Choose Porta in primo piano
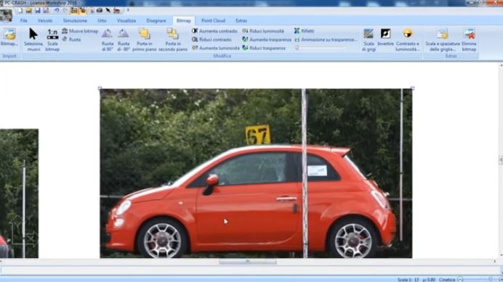Image resolution: width=503 pixels, height=282 pixels. 145,40
